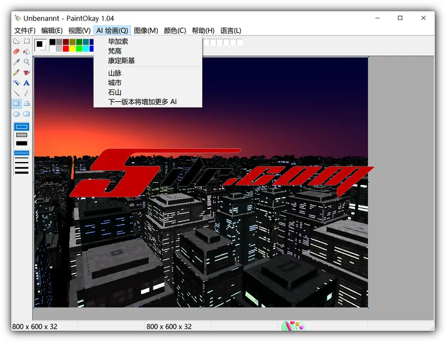Screen dimensions: 446x342
Task: Select the thickest line width
Action: pos(22,173)
